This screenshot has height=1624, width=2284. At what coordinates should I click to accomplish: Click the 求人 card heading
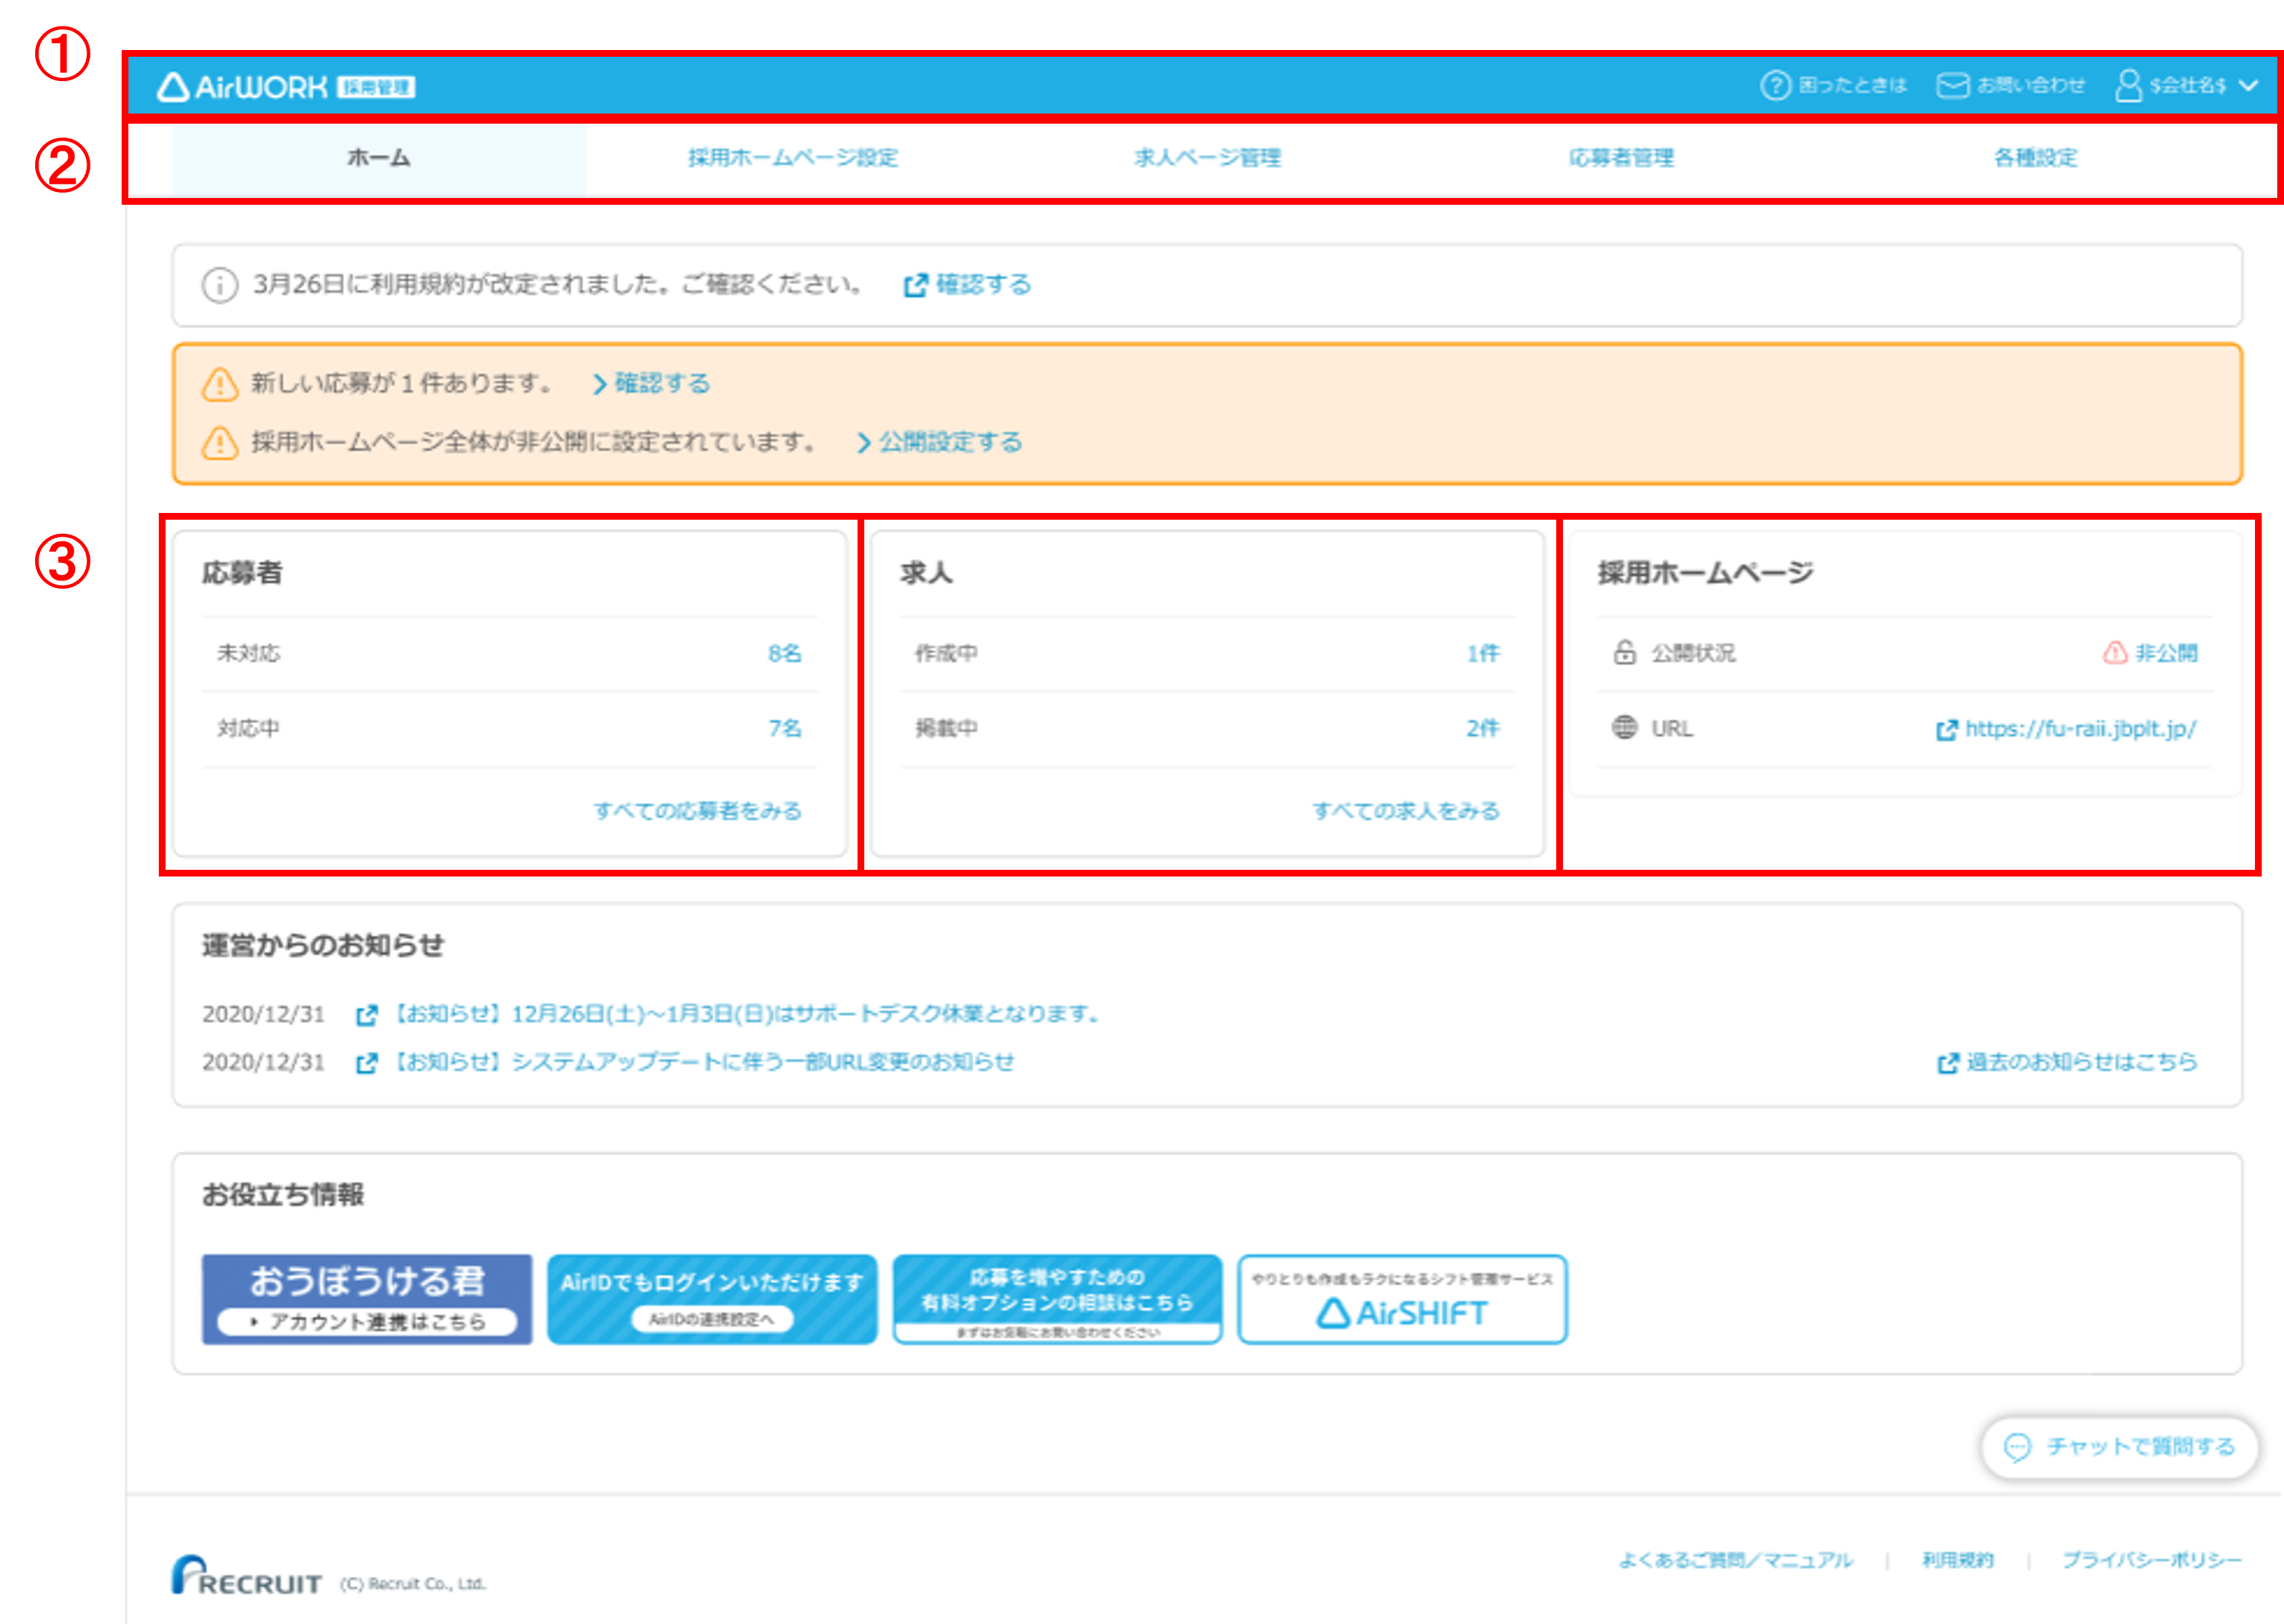click(x=926, y=573)
